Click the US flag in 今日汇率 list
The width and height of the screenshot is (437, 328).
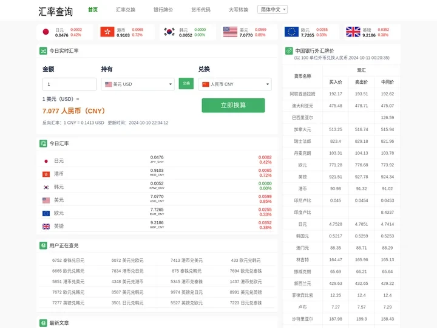click(46, 200)
